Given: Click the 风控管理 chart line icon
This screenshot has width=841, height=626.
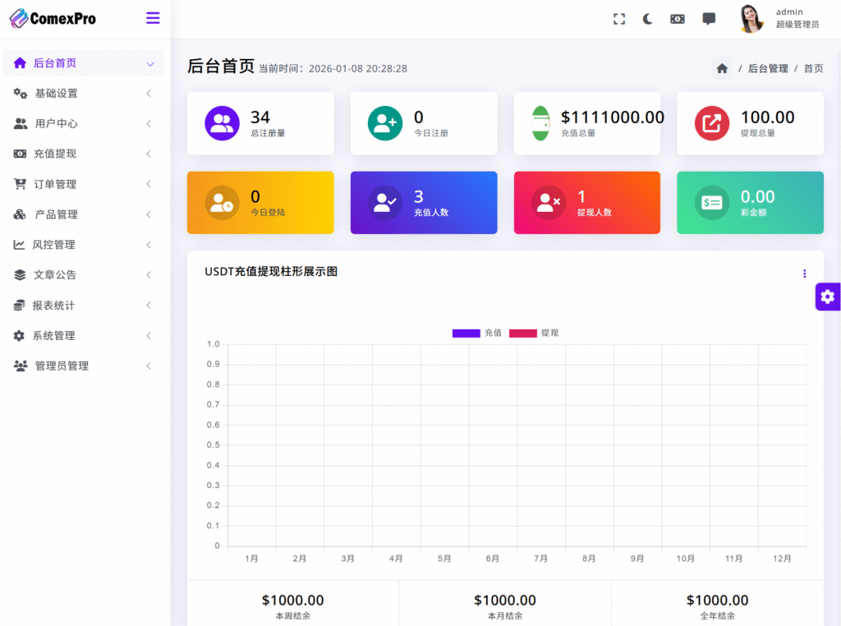Looking at the screenshot, I should coord(19,245).
